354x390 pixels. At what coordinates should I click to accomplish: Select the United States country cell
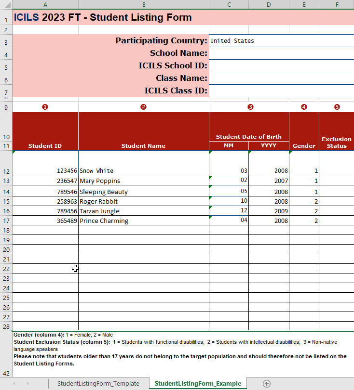281,41
